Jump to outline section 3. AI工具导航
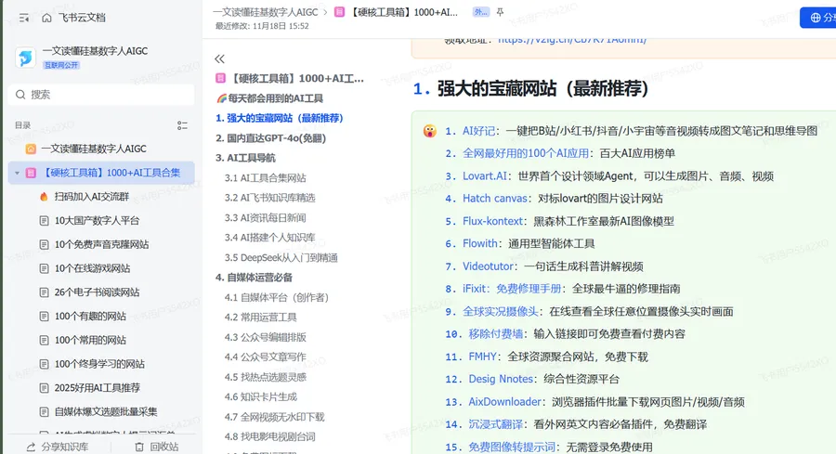Image resolution: width=836 pixels, height=454 pixels. 245,158
